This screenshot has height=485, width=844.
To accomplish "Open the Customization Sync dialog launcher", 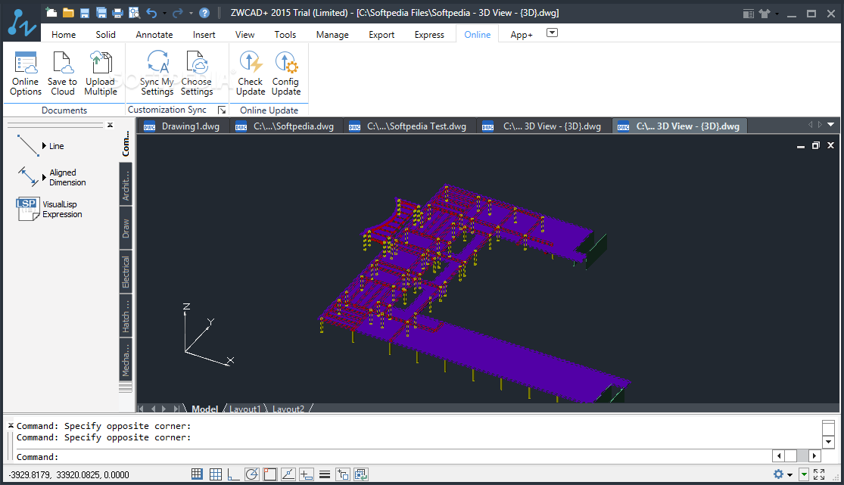I will [x=222, y=110].
